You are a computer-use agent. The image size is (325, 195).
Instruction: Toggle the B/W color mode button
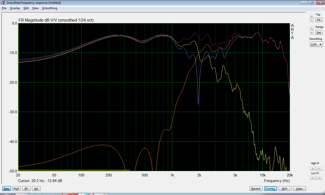(x=285, y=189)
